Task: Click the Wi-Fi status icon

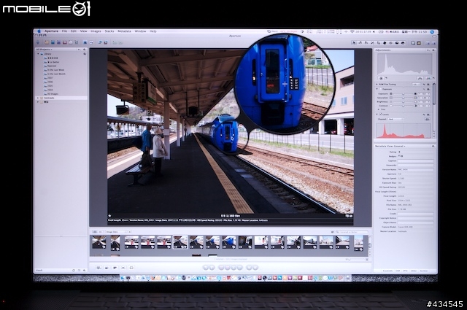Action: [x=352, y=31]
